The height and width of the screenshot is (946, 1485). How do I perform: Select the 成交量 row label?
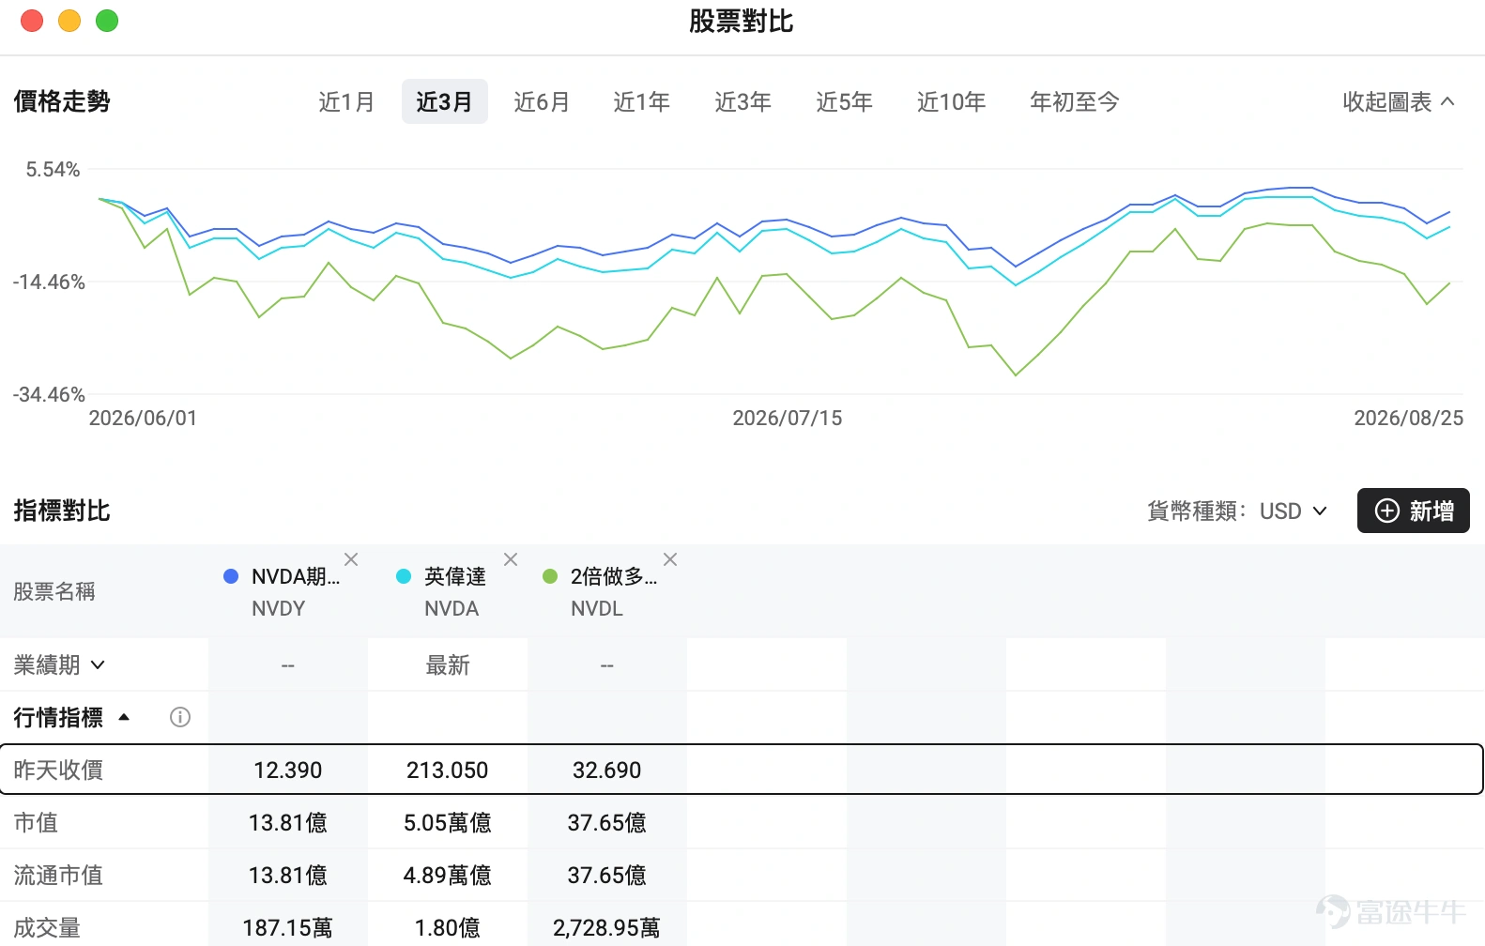click(x=47, y=928)
